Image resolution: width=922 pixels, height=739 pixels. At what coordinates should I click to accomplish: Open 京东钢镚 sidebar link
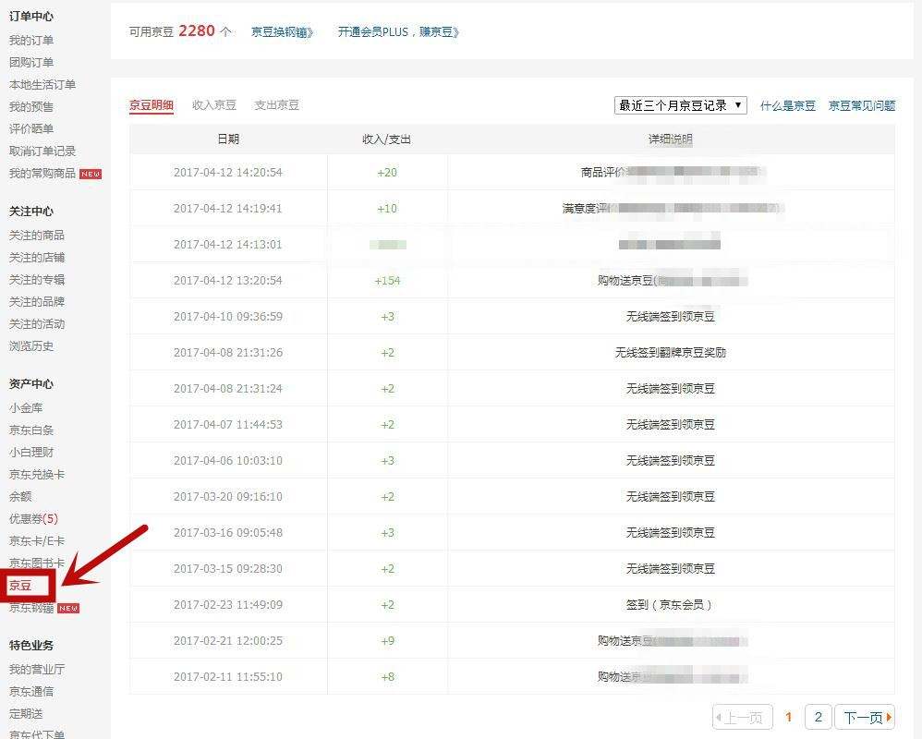(31, 608)
